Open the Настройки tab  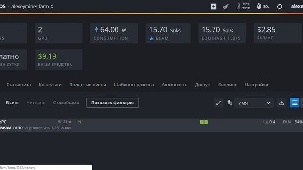coord(256,85)
